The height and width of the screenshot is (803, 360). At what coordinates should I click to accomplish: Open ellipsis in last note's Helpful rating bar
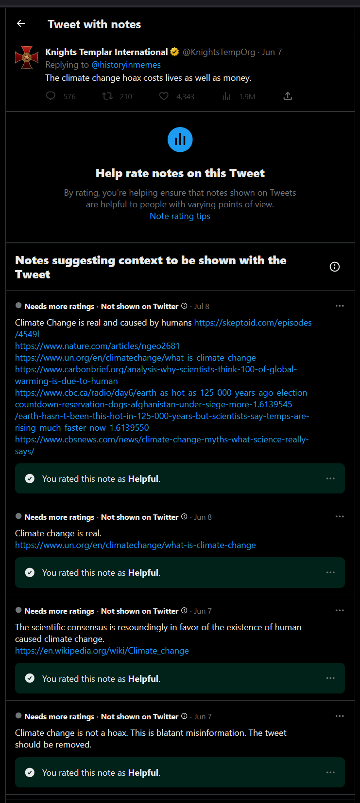pos(330,772)
